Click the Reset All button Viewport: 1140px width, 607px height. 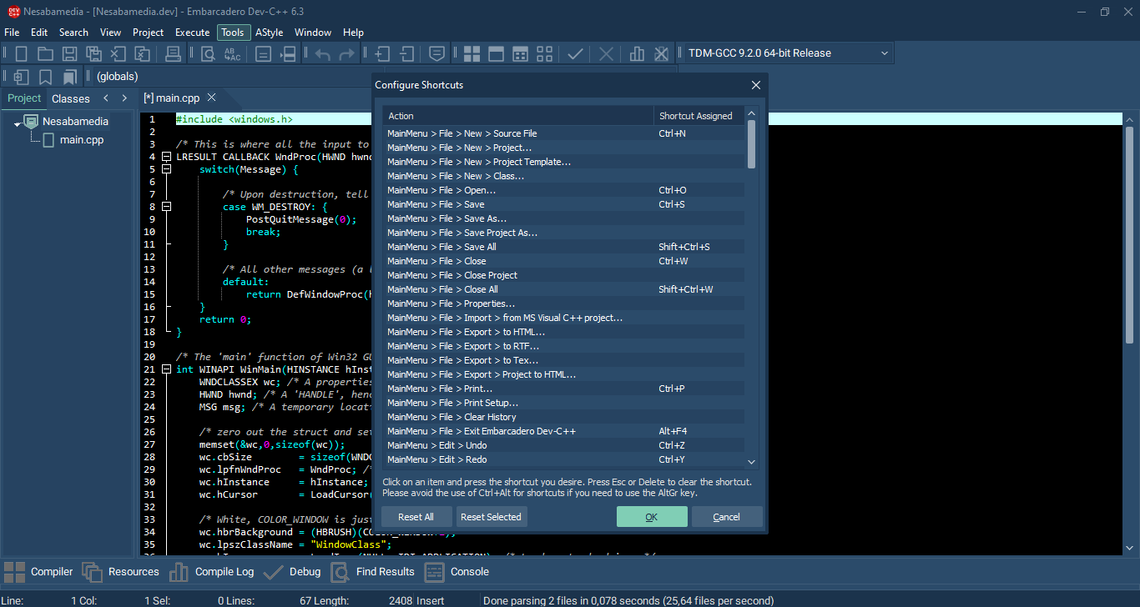point(416,517)
